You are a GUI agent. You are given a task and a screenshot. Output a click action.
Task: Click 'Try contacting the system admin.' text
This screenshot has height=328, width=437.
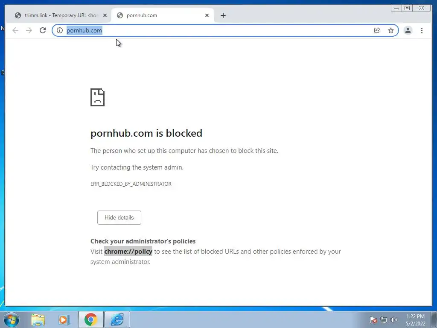137,167
